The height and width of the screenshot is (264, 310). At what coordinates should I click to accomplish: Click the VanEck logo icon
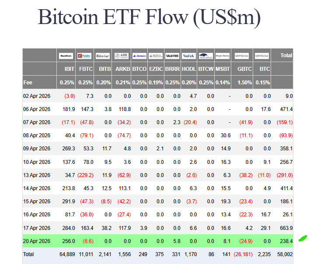coord(189,56)
